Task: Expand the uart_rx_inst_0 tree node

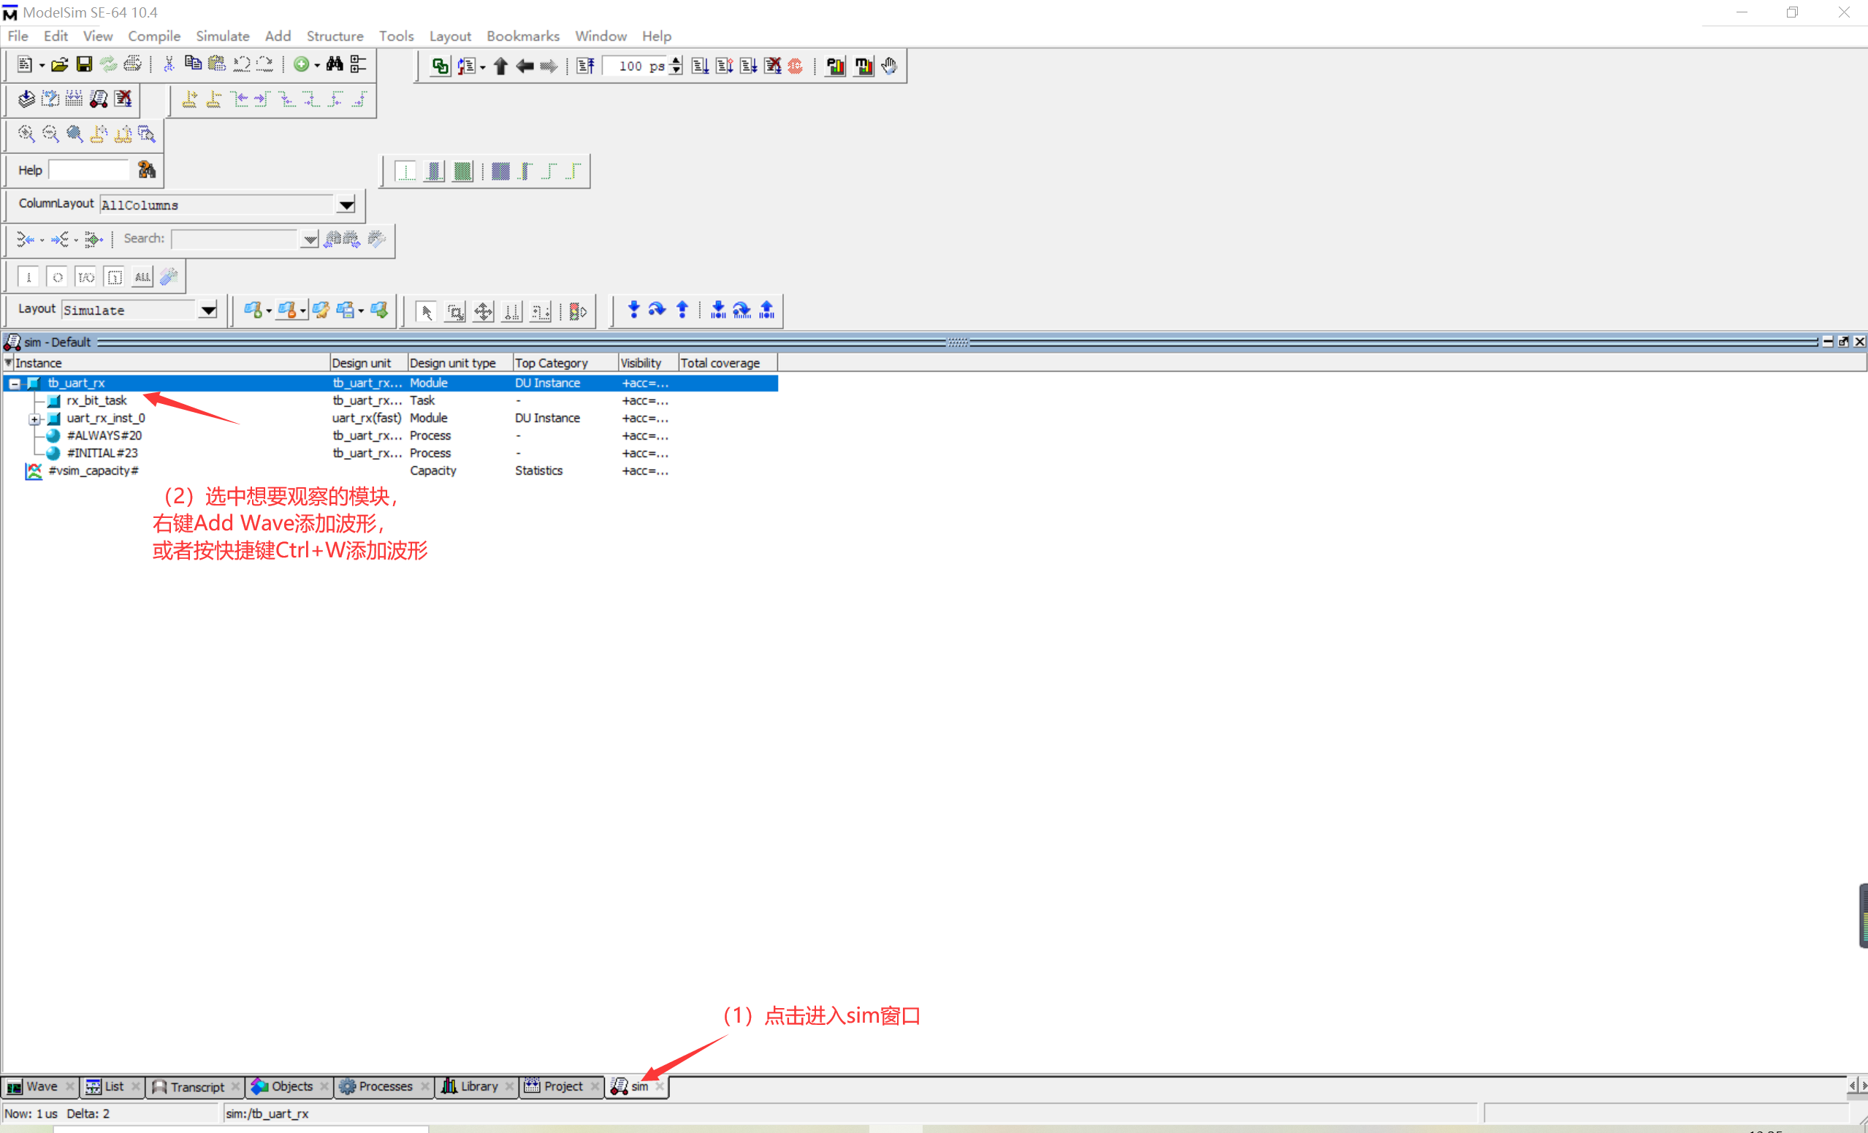Action: point(34,419)
